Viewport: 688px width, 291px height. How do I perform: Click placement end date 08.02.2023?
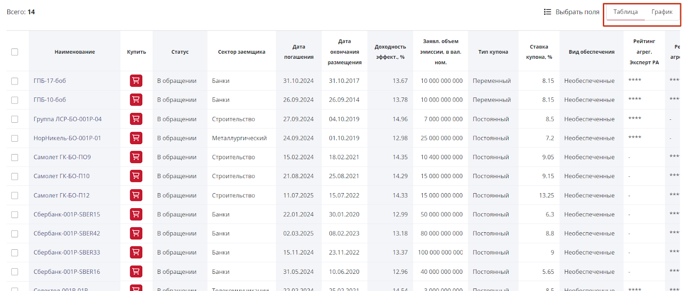[x=344, y=233]
